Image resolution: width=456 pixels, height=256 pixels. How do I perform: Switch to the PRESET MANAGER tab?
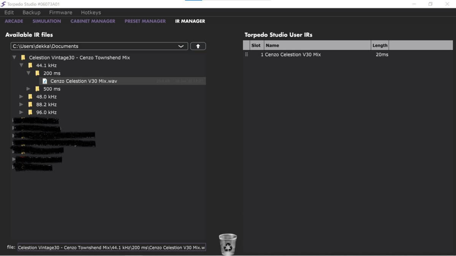[145, 21]
